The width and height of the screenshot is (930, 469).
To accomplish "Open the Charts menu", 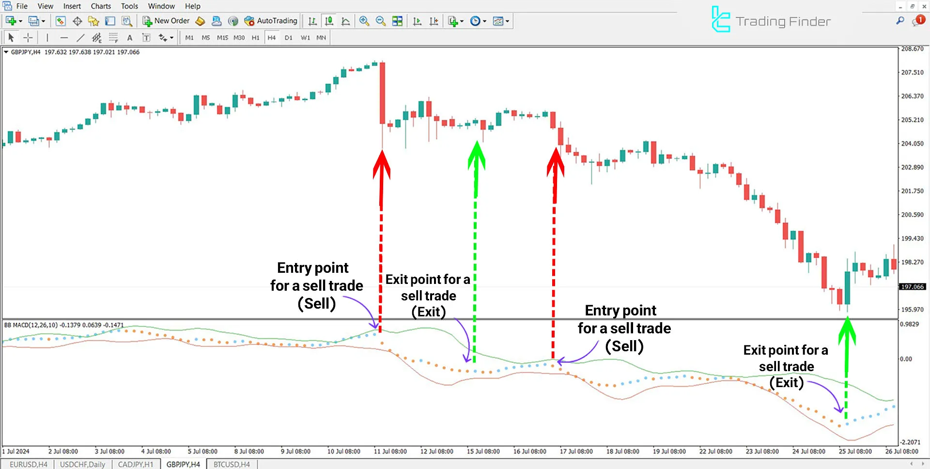I will [100, 6].
